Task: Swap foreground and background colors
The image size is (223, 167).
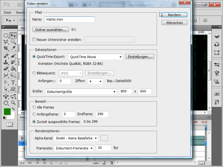Action: [13, 109]
